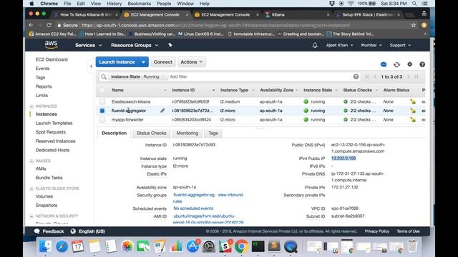Collapse the IMAGES sidebar section
The image size is (458, 257).
pyautogui.click(x=31, y=161)
